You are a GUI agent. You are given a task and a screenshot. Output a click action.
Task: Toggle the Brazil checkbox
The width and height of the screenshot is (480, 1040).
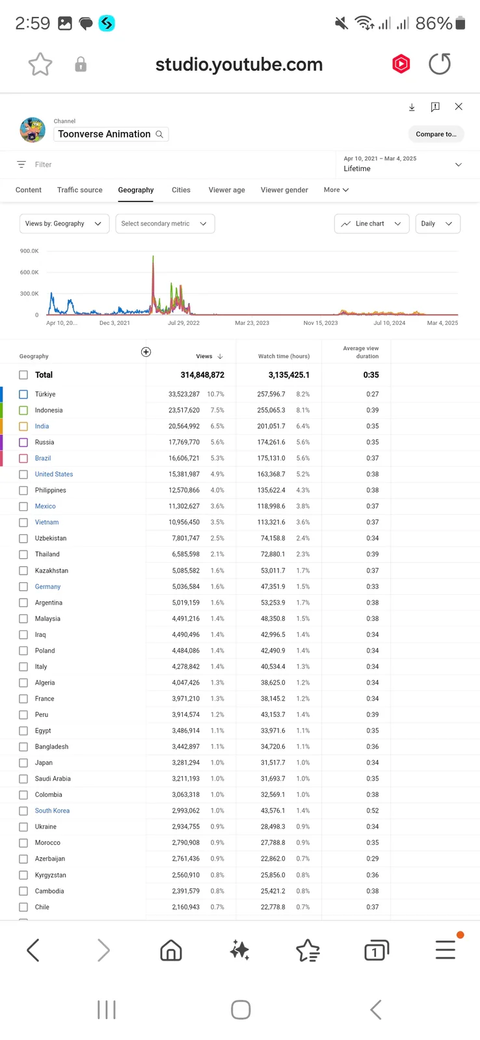click(x=23, y=458)
